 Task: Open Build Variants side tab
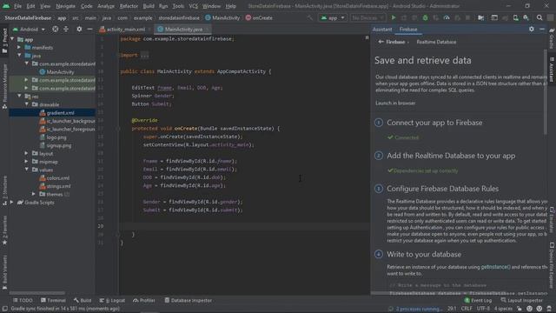click(4, 272)
